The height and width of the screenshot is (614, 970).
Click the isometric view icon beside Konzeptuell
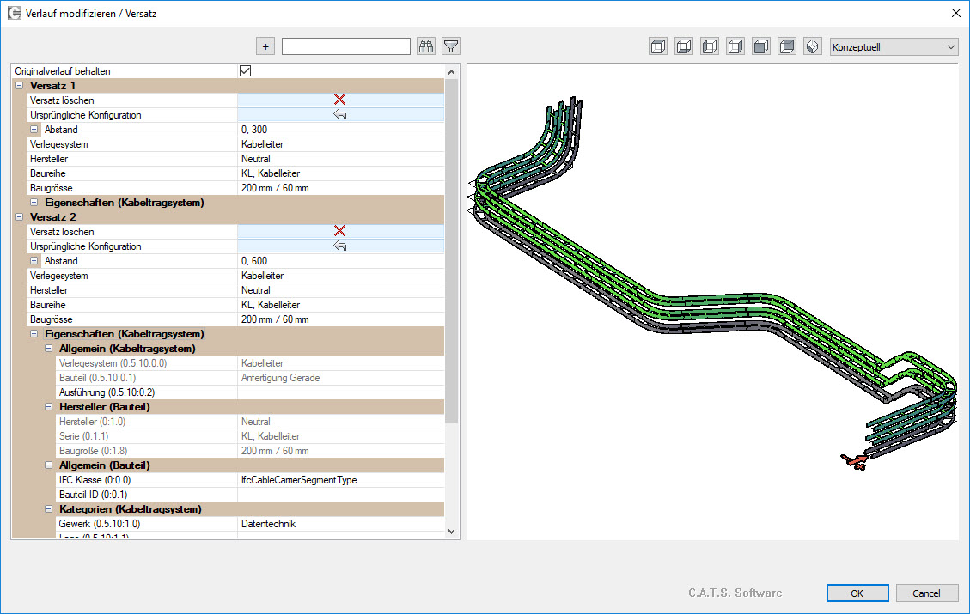pyautogui.click(x=813, y=46)
